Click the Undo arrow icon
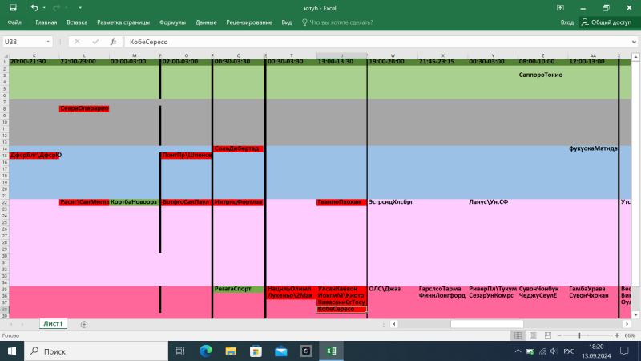Screen dimensions: 641x361 (34, 7)
